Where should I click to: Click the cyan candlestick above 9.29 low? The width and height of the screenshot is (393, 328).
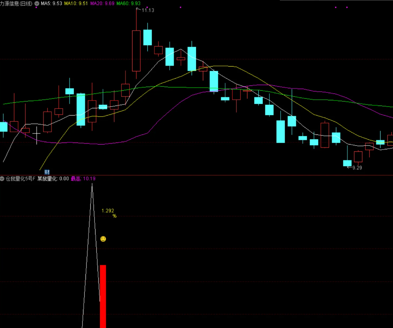[x=347, y=163]
